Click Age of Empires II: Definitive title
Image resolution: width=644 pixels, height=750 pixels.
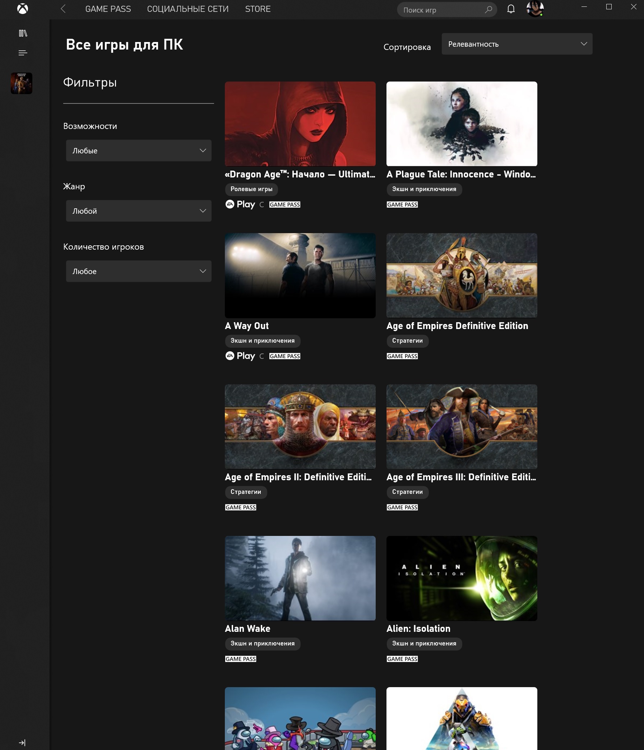coord(298,477)
